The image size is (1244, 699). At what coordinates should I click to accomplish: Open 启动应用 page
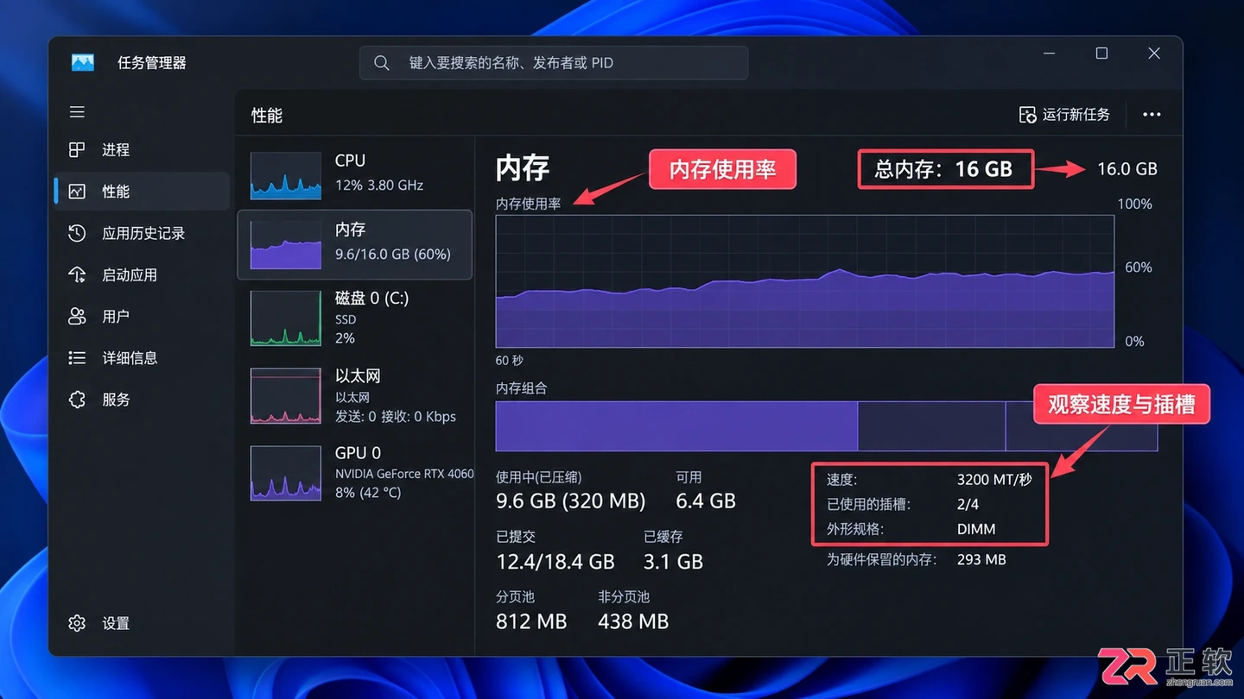(142, 274)
